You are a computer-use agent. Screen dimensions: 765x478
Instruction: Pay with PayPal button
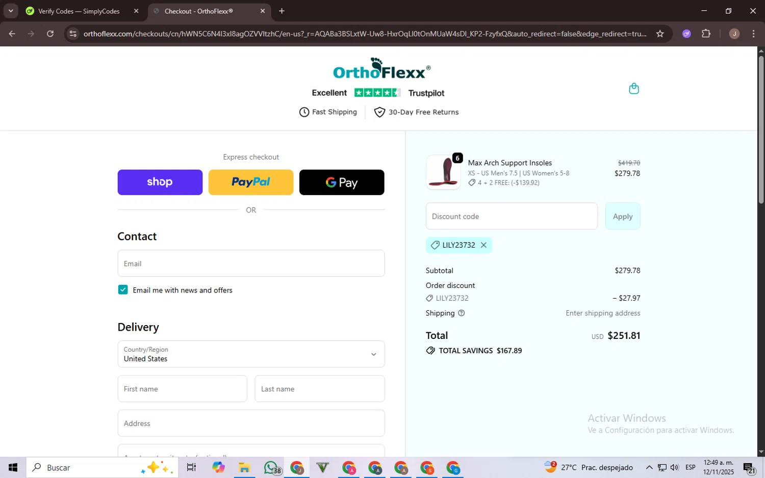pos(251,182)
